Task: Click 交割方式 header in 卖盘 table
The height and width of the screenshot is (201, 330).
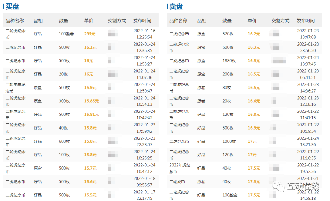Action: coord(280,21)
